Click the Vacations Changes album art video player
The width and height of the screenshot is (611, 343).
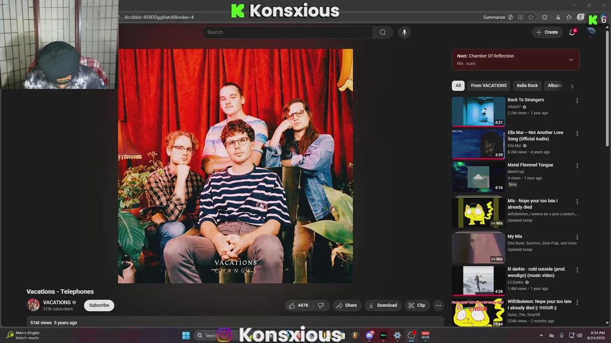coord(235,166)
